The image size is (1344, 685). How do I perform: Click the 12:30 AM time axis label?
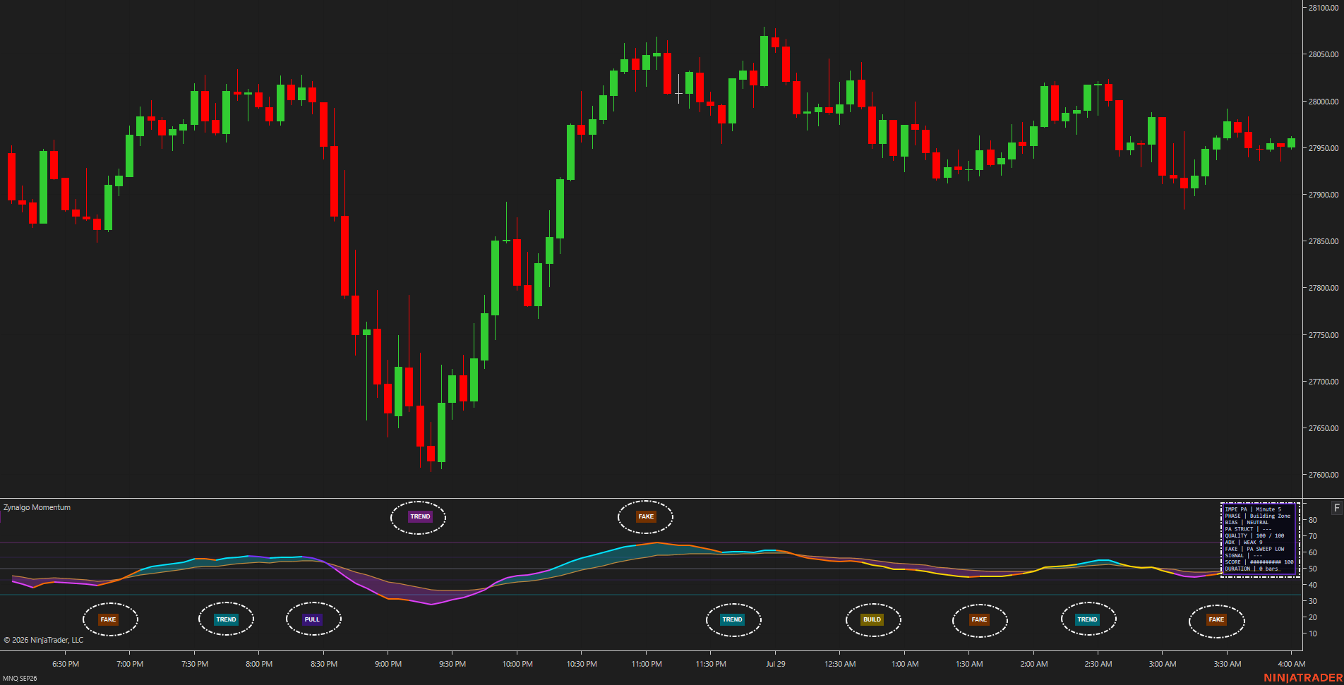click(x=840, y=664)
